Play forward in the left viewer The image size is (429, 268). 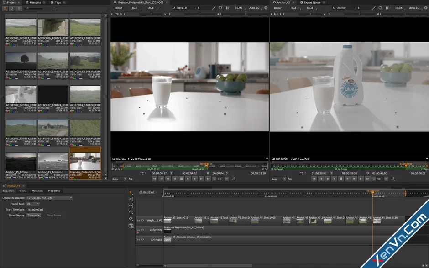pos(188,179)
